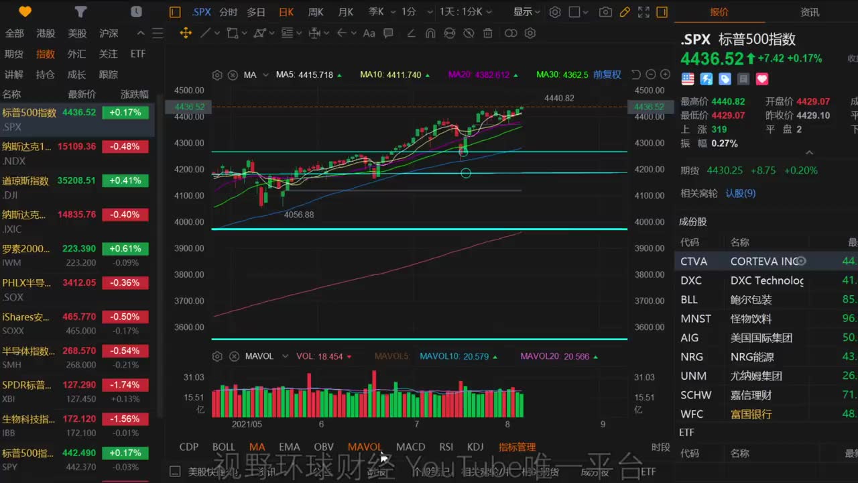Open the 资讯 news tab
Viewport: 858px width, 483px height.
pyautogui.click(x=810, y=12)
